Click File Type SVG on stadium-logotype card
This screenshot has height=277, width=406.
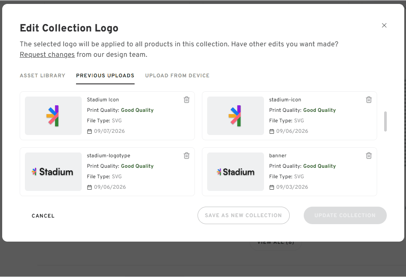pyautogui.click(x=104, y=177)
